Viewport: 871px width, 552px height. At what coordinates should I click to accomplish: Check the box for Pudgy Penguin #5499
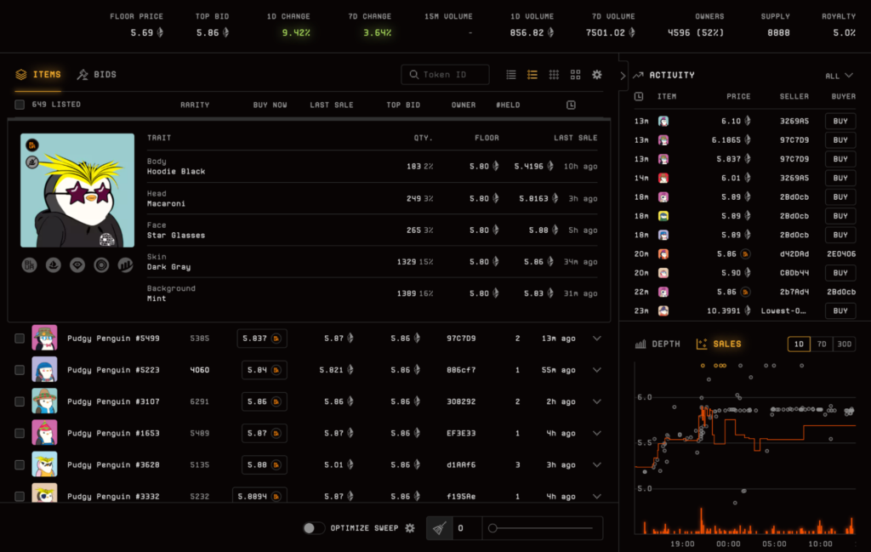tap(20, 339)
